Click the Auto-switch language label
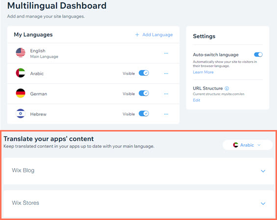The image size is (277, 220). click(x=216, y=55)
